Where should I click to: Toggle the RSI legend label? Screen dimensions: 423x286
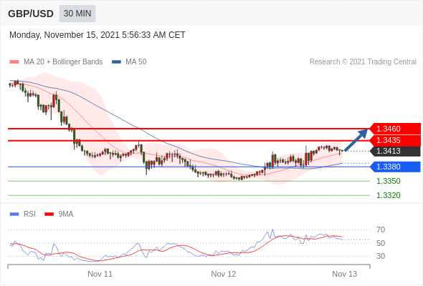(29, 214)
